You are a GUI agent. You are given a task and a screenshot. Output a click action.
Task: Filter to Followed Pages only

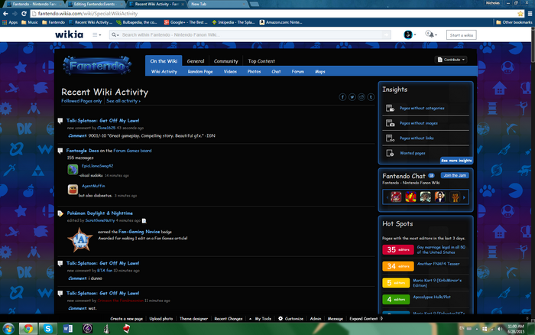pyautogui.click(x=82, y=101)
